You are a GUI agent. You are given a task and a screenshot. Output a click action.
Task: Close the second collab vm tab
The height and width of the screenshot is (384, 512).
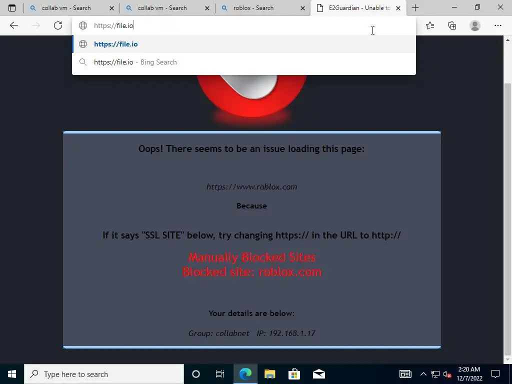(x=207, y=8)
